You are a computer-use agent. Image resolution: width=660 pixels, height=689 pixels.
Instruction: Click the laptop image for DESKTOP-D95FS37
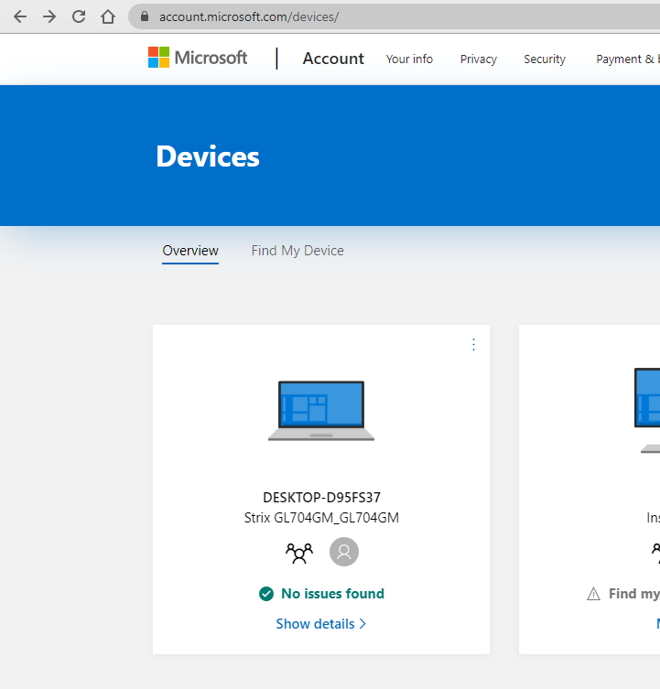point(321,411)
